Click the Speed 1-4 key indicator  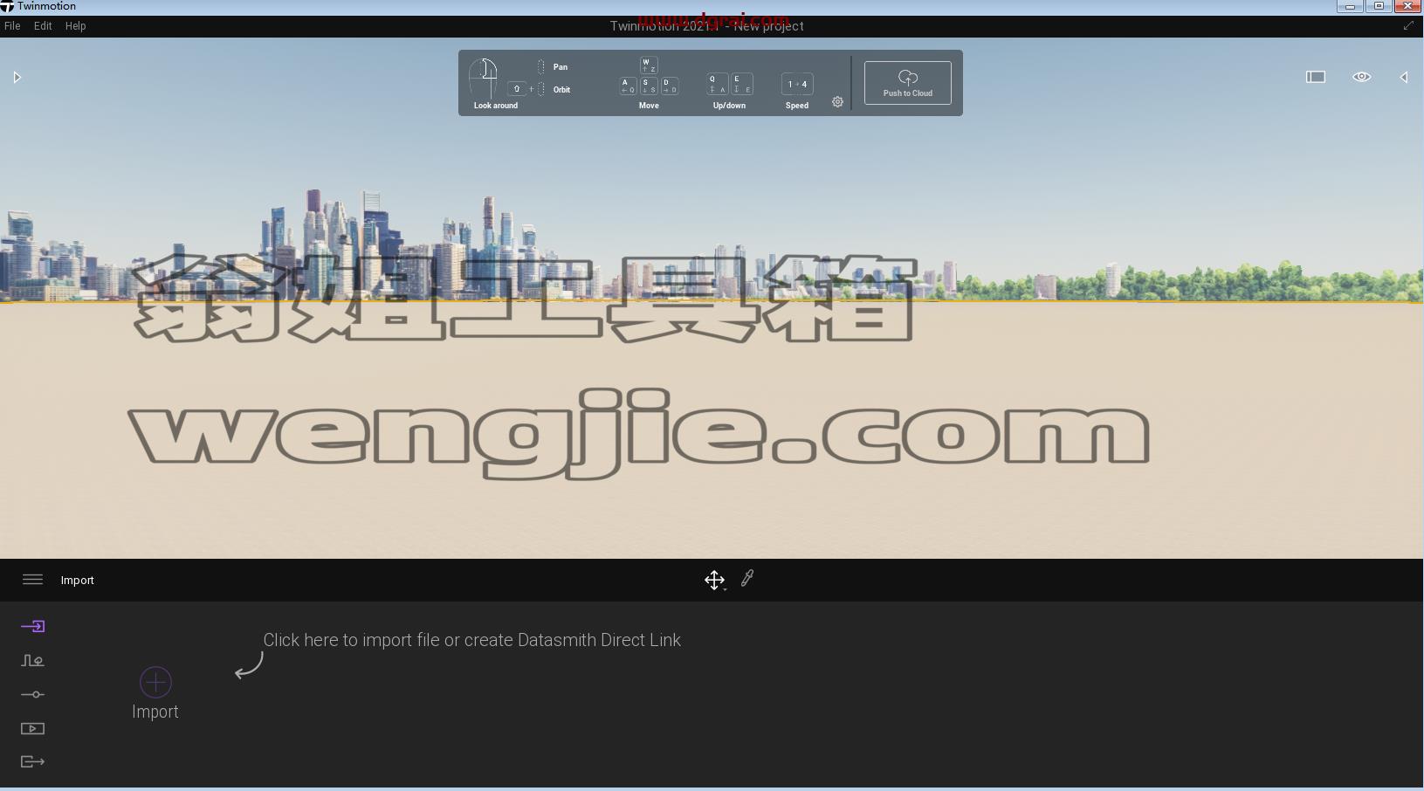797,85
